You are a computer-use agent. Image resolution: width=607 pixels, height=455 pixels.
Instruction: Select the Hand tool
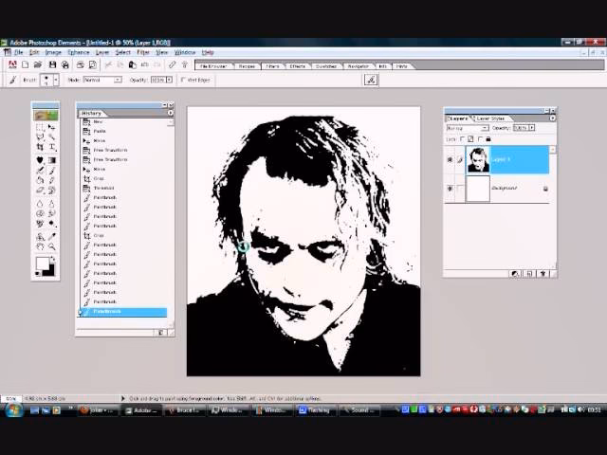click(40, 246)
